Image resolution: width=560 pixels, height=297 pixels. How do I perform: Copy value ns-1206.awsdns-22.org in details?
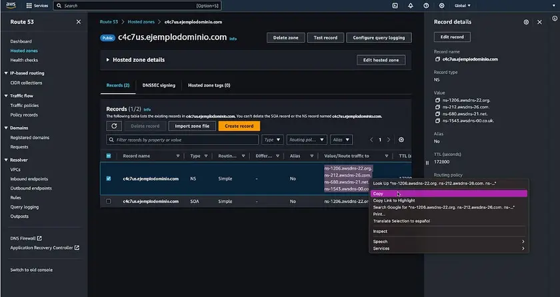(x=437, y=100)
